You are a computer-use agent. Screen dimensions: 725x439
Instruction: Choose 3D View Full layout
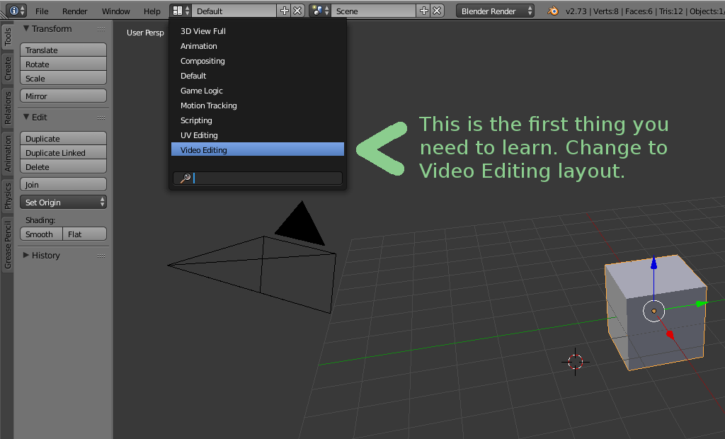(x=258, y=31)
